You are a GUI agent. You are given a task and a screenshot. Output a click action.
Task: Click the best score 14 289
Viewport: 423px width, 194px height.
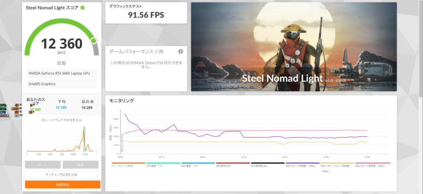tap(87, 107)
